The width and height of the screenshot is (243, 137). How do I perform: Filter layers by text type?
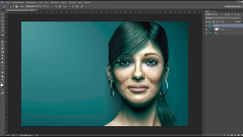pos(232,14)
